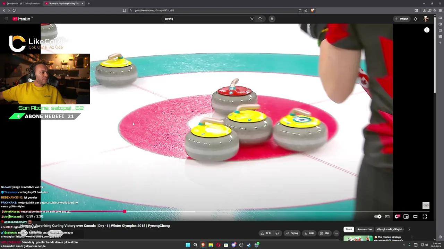Switch to miniplayer mode
Viewport: 444px width, 249px height.
(x=406, y=216)
